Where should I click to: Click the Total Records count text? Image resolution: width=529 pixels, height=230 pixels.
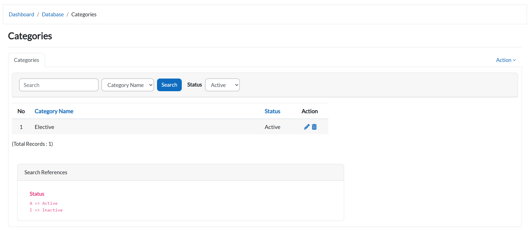(x=32, y=144)
